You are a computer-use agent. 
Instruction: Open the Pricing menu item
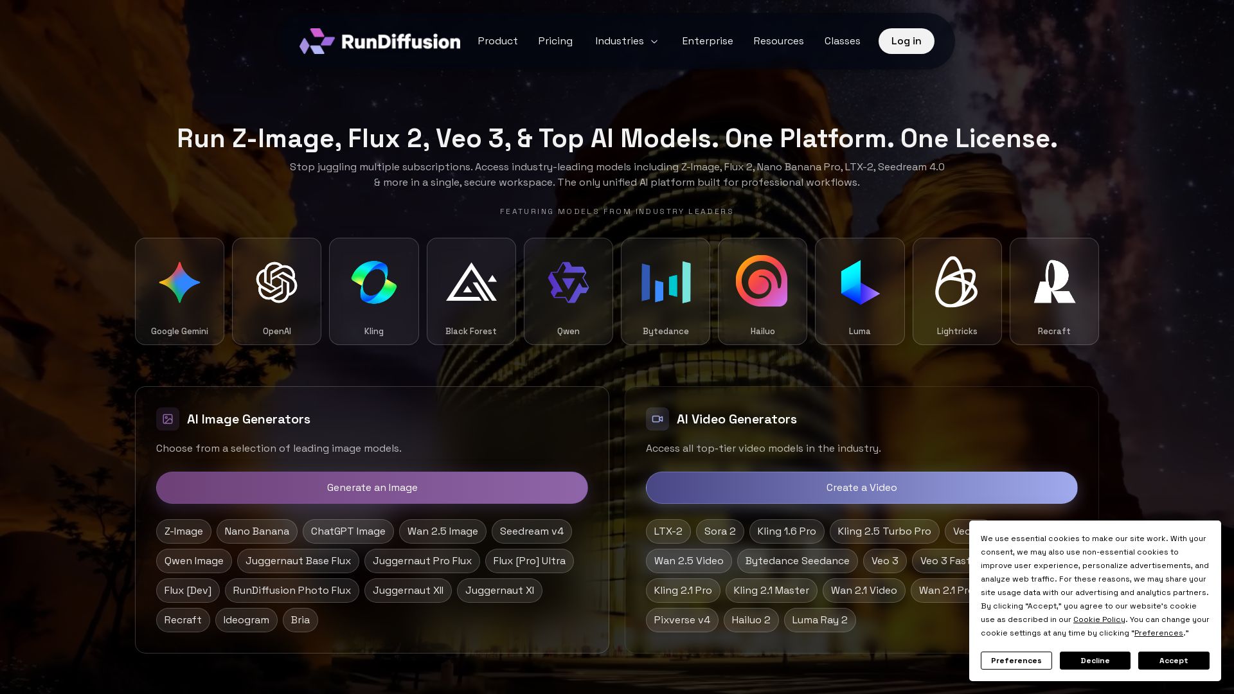coord(555,41)
